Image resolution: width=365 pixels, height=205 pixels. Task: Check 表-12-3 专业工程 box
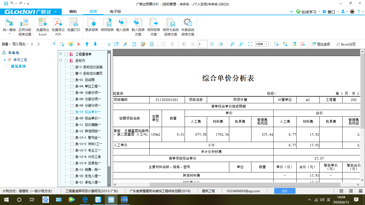click(72, 151)
